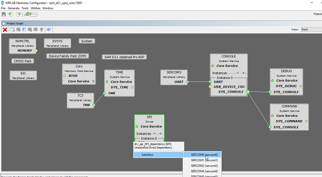Click the green SYS_CONSOLE connector on DEBUG
322x177 pixels.
tap(270, 92)
